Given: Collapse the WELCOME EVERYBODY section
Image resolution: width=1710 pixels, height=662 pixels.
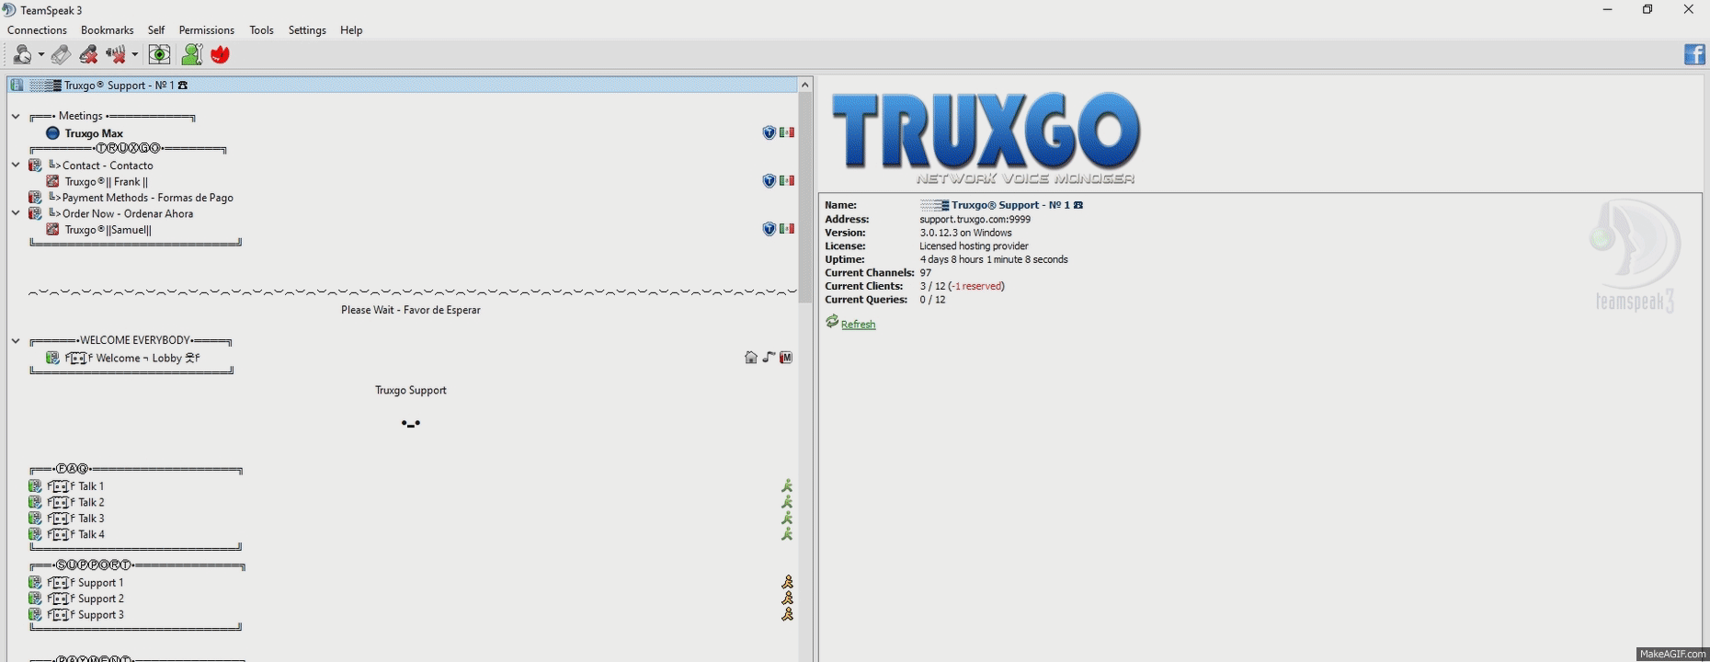Looking at the screenshot, I should [16, 341].
